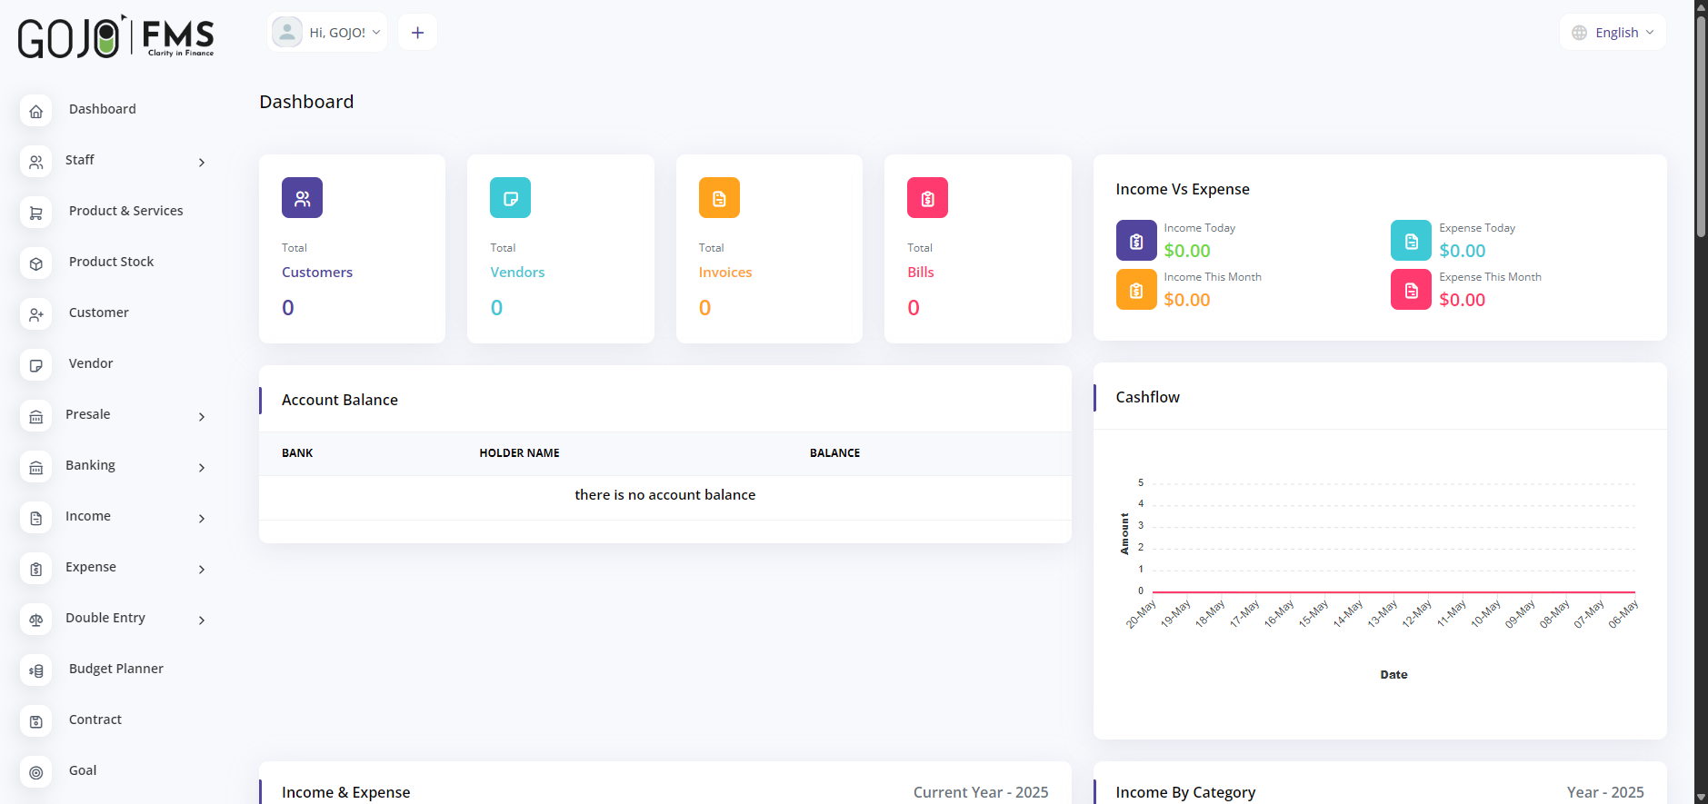
Task: Expand the Presale menu section
Action: [x=88, y=414]
